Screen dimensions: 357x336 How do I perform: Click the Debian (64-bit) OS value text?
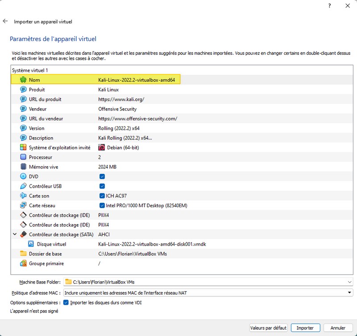pos(123,148)
